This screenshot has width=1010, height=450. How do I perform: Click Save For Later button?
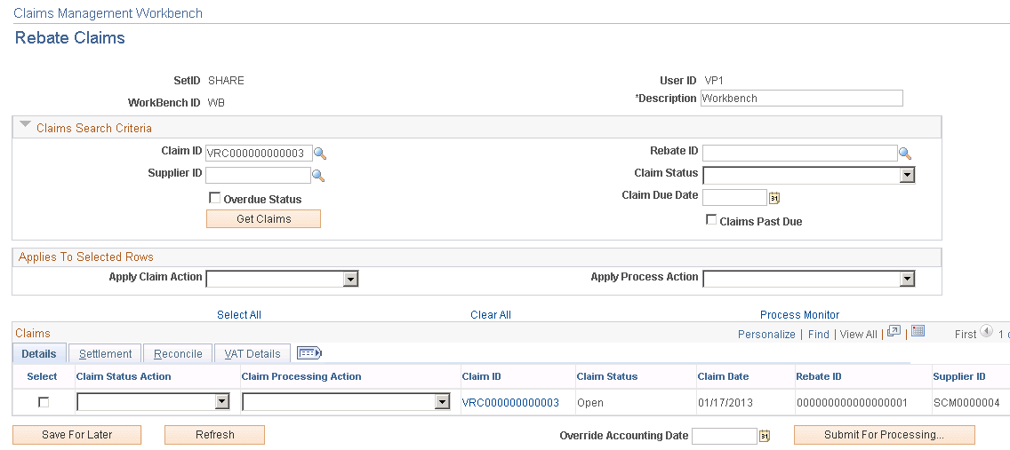tap(76, 435)
